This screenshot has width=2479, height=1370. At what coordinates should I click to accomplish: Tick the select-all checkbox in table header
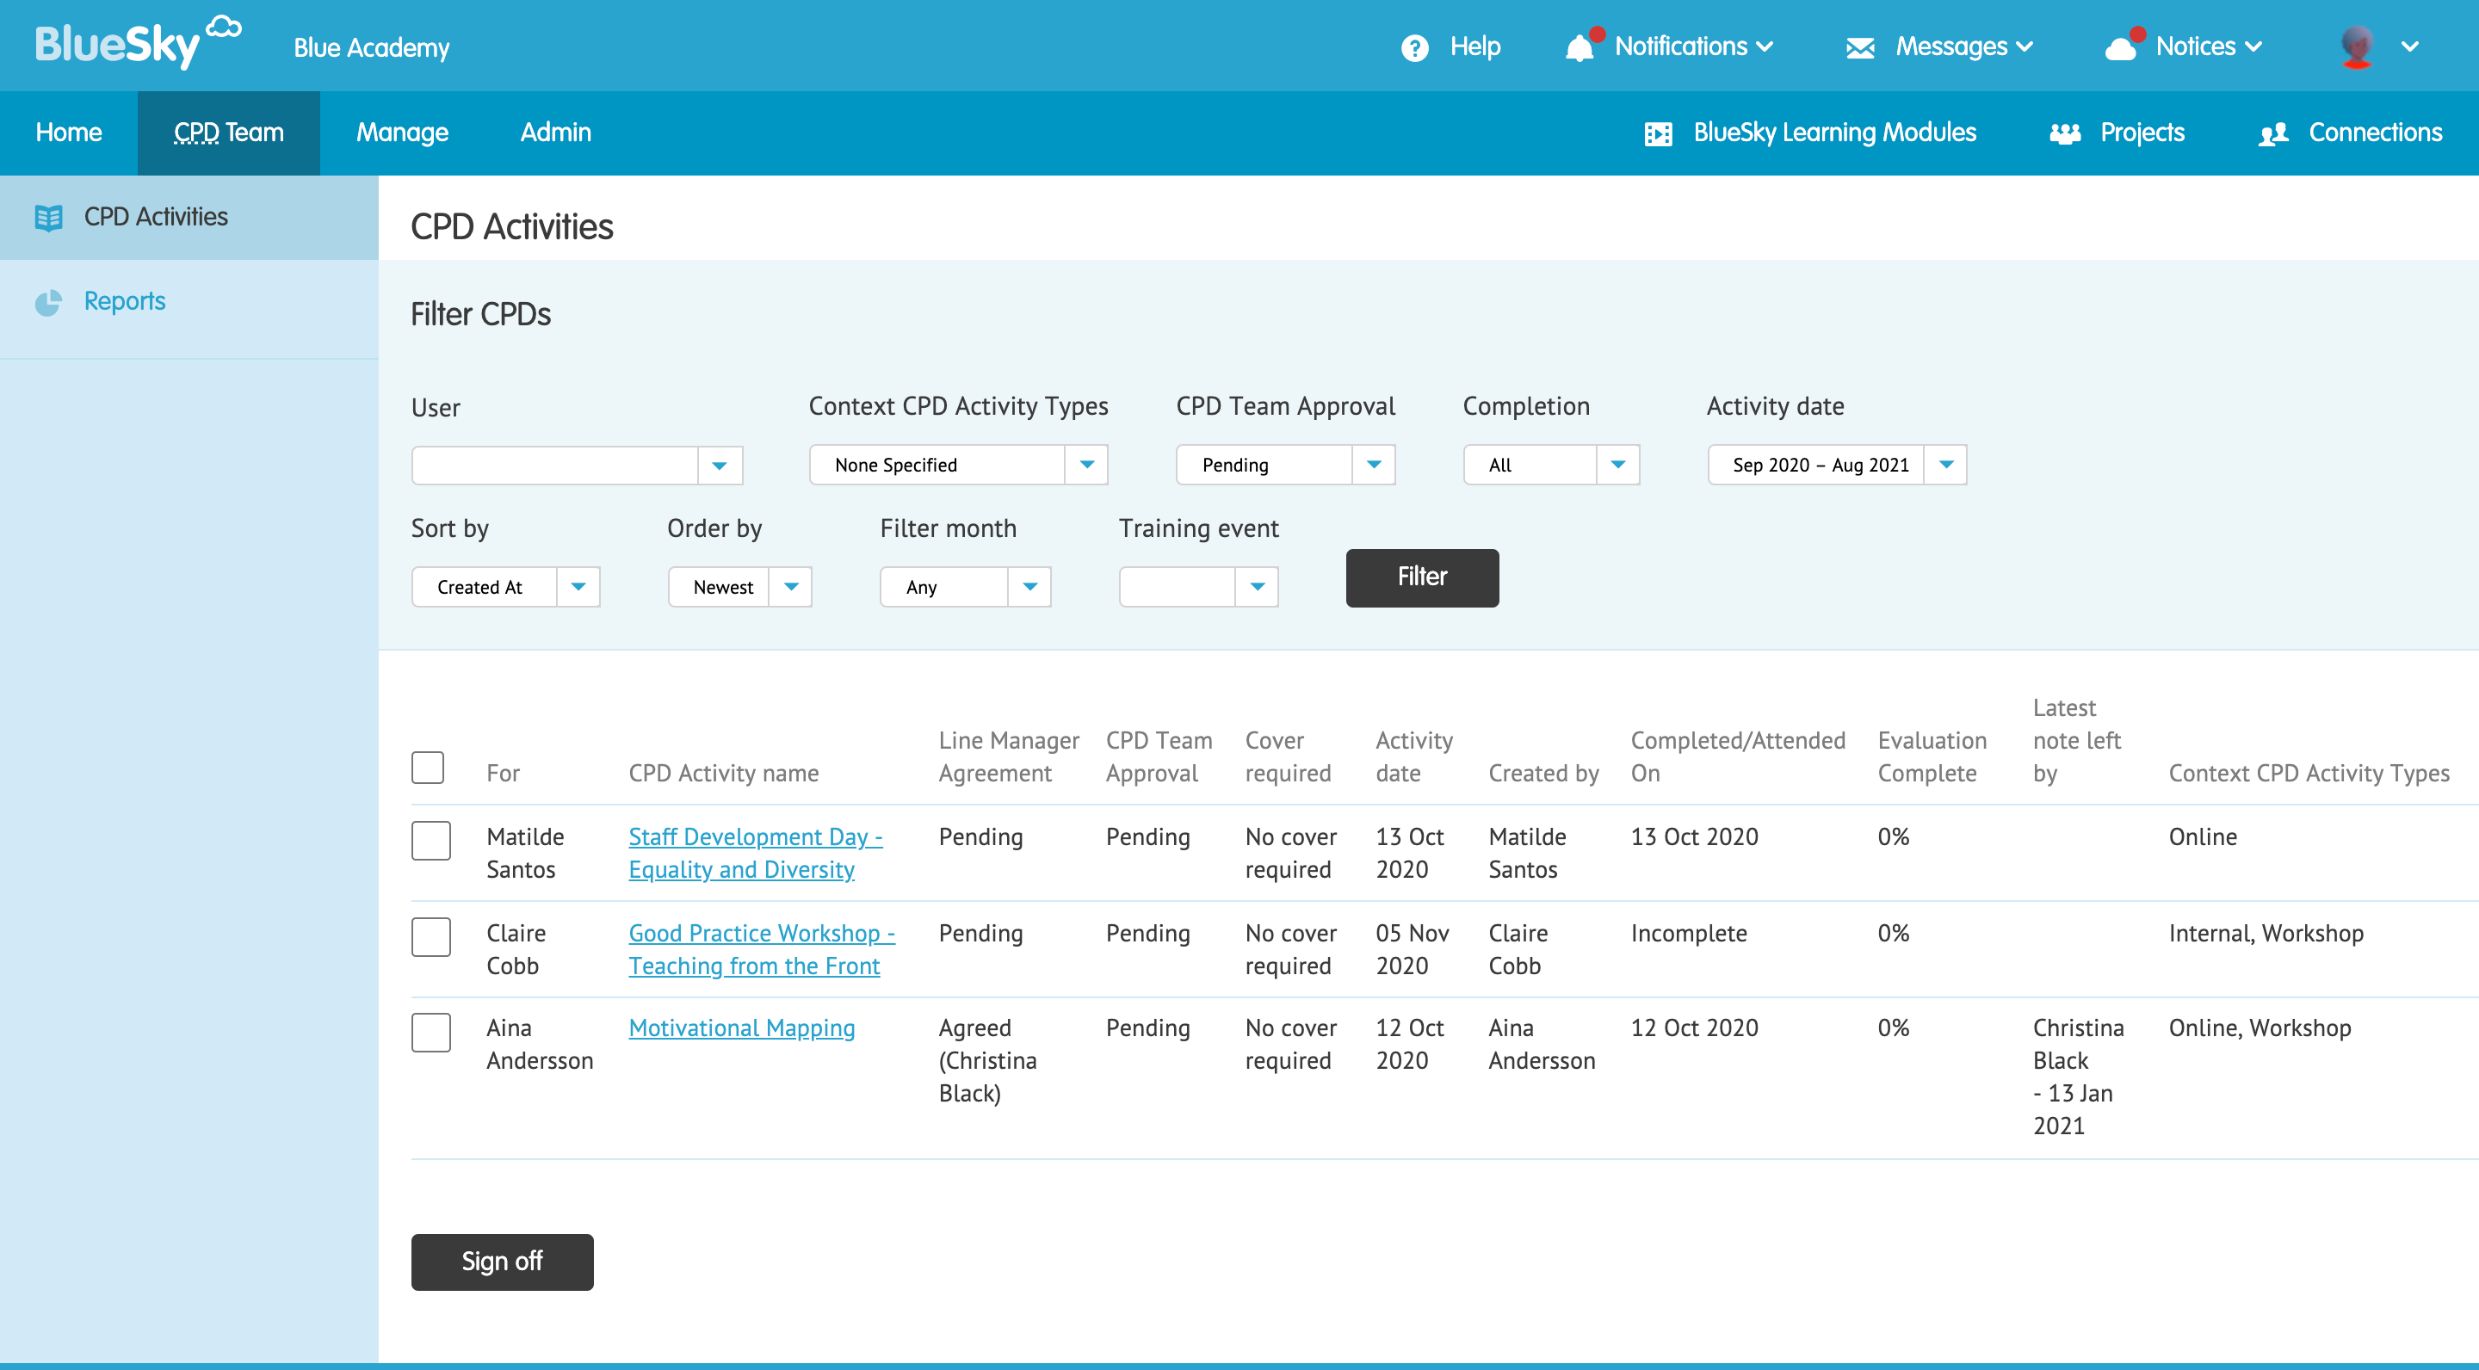427,768
